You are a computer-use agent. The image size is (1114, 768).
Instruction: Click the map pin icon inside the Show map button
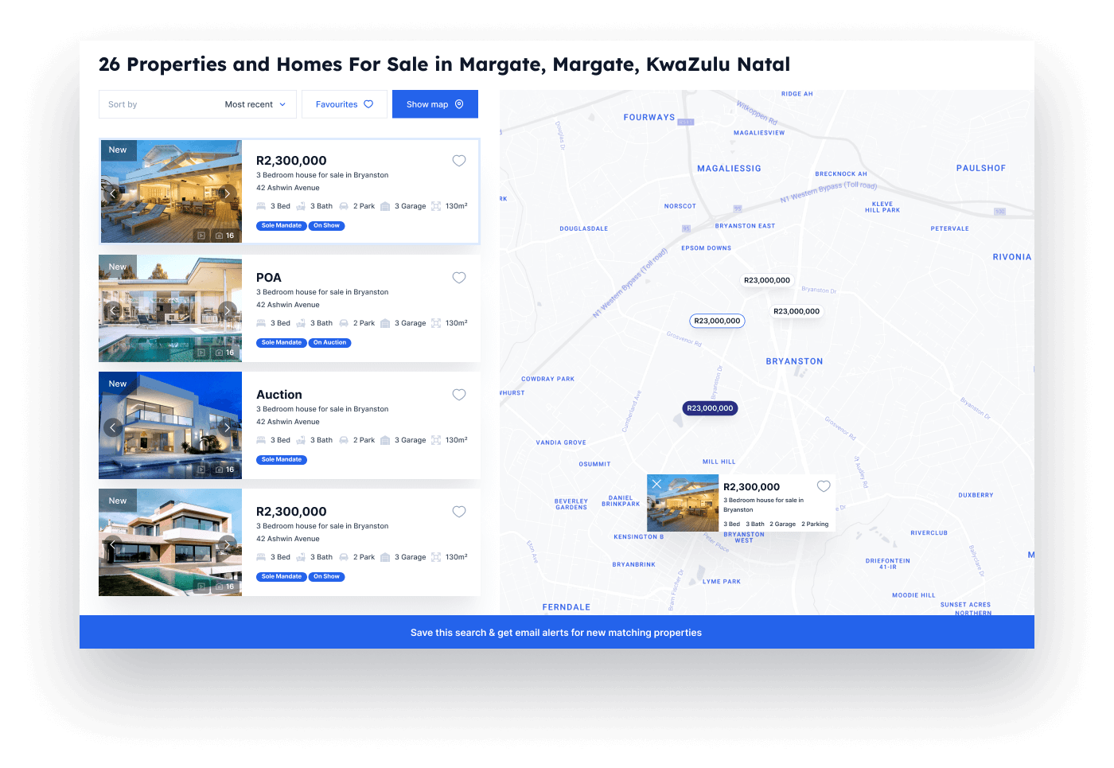click(x=458, y=103)
